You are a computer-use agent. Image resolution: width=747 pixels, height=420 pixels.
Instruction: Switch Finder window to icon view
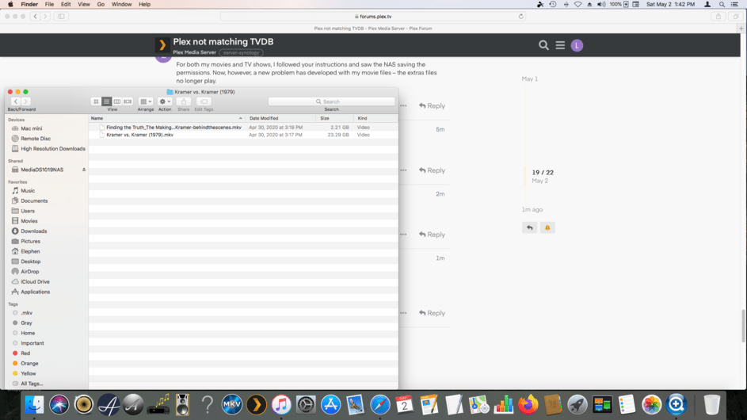point(96,101)
